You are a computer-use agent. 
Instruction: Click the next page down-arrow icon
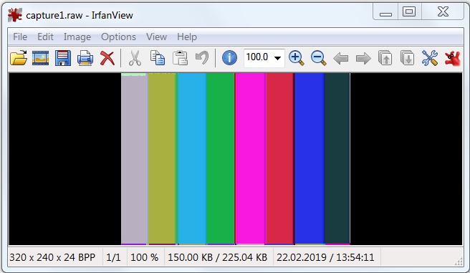(408, 58)
